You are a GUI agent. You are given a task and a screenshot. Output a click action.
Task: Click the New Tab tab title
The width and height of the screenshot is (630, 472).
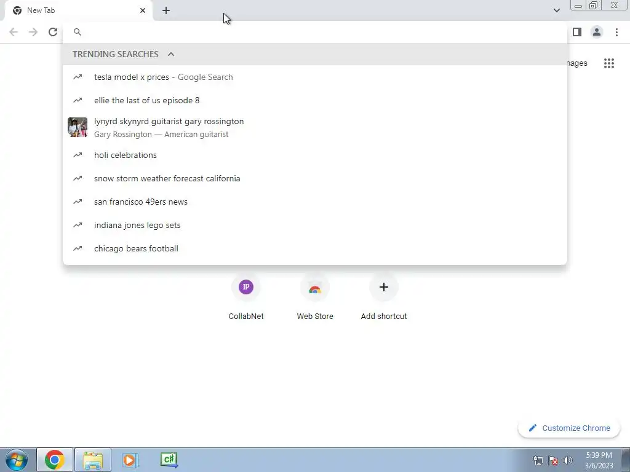41,10
